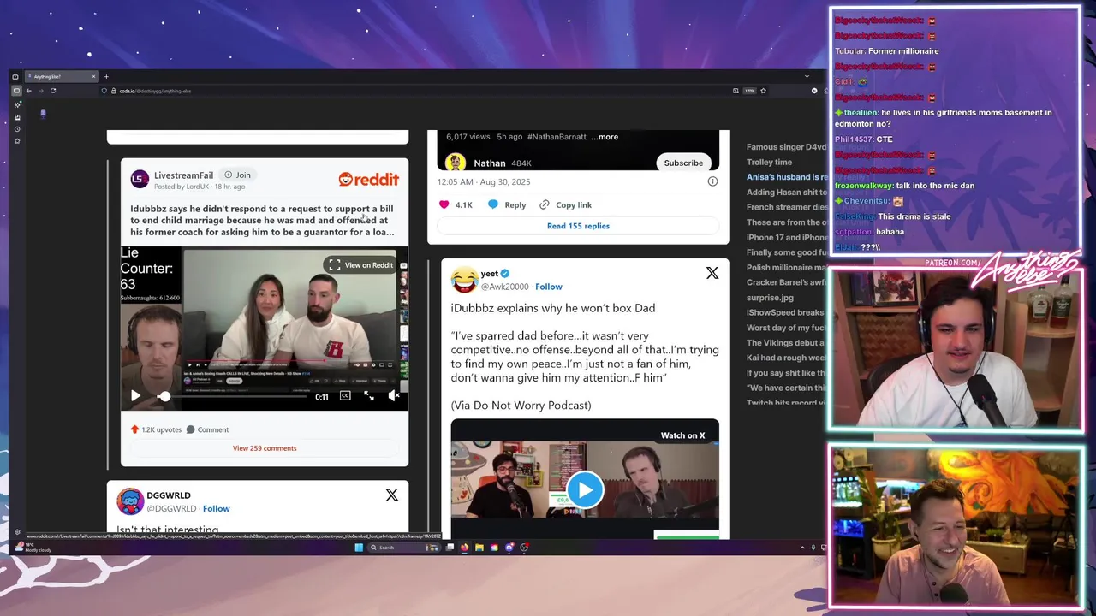Click Join on the LivestreamFail post
The width and height of the screenshot is (1096, 616).
(238, 175)
